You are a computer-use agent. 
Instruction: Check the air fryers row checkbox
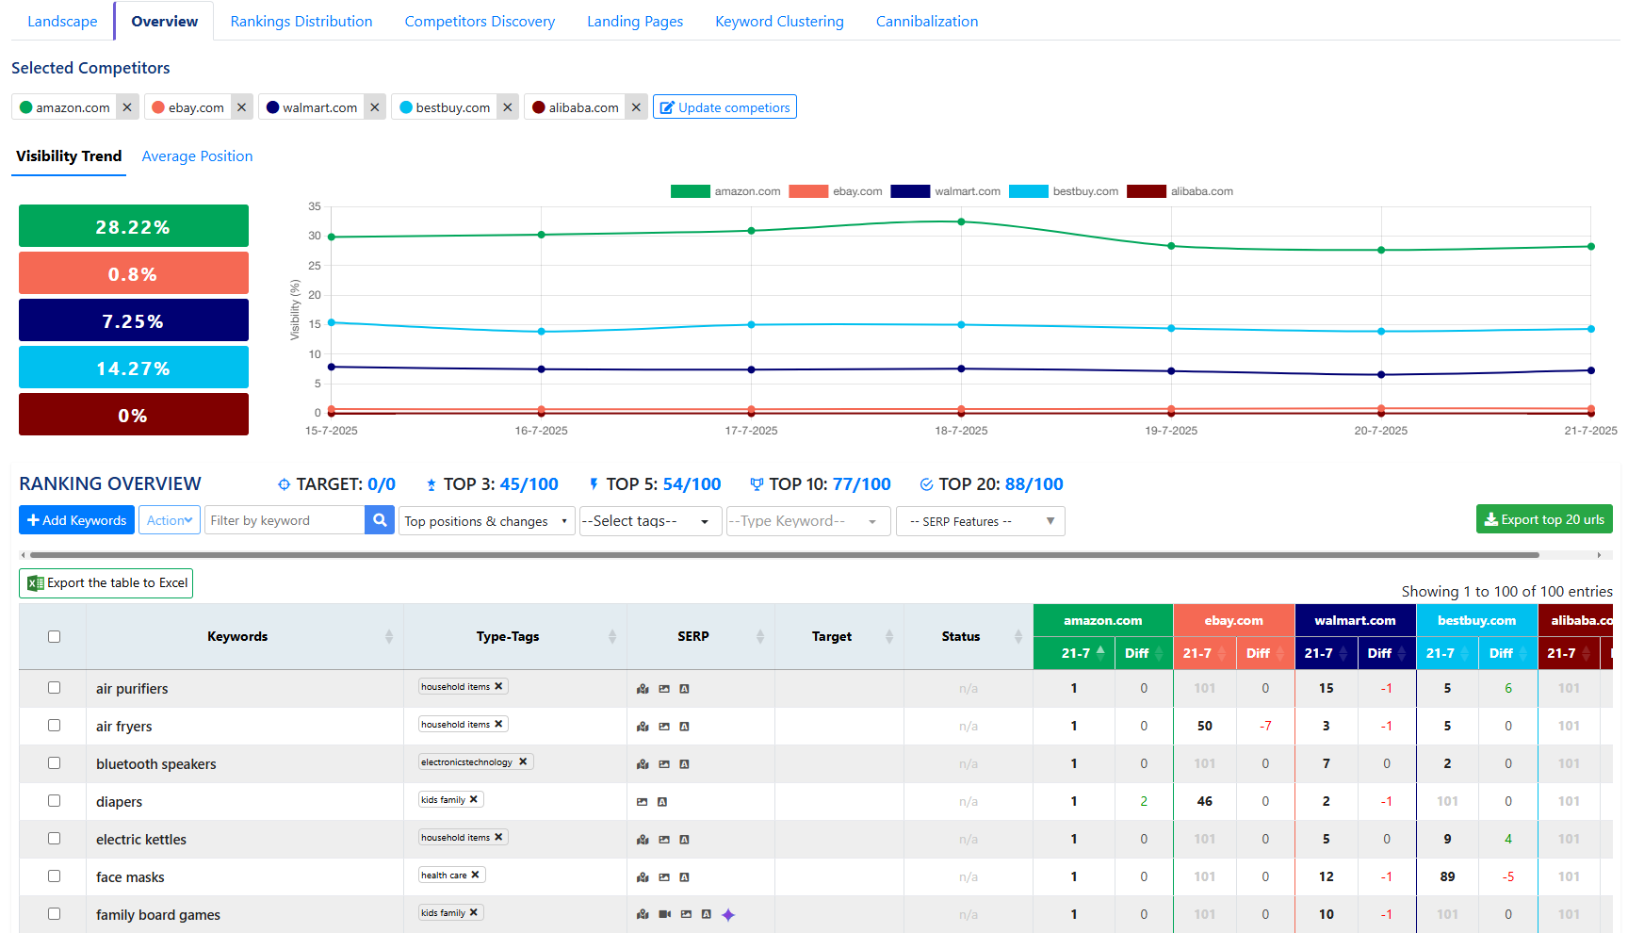pyautogui.click(x=54, y=726)
